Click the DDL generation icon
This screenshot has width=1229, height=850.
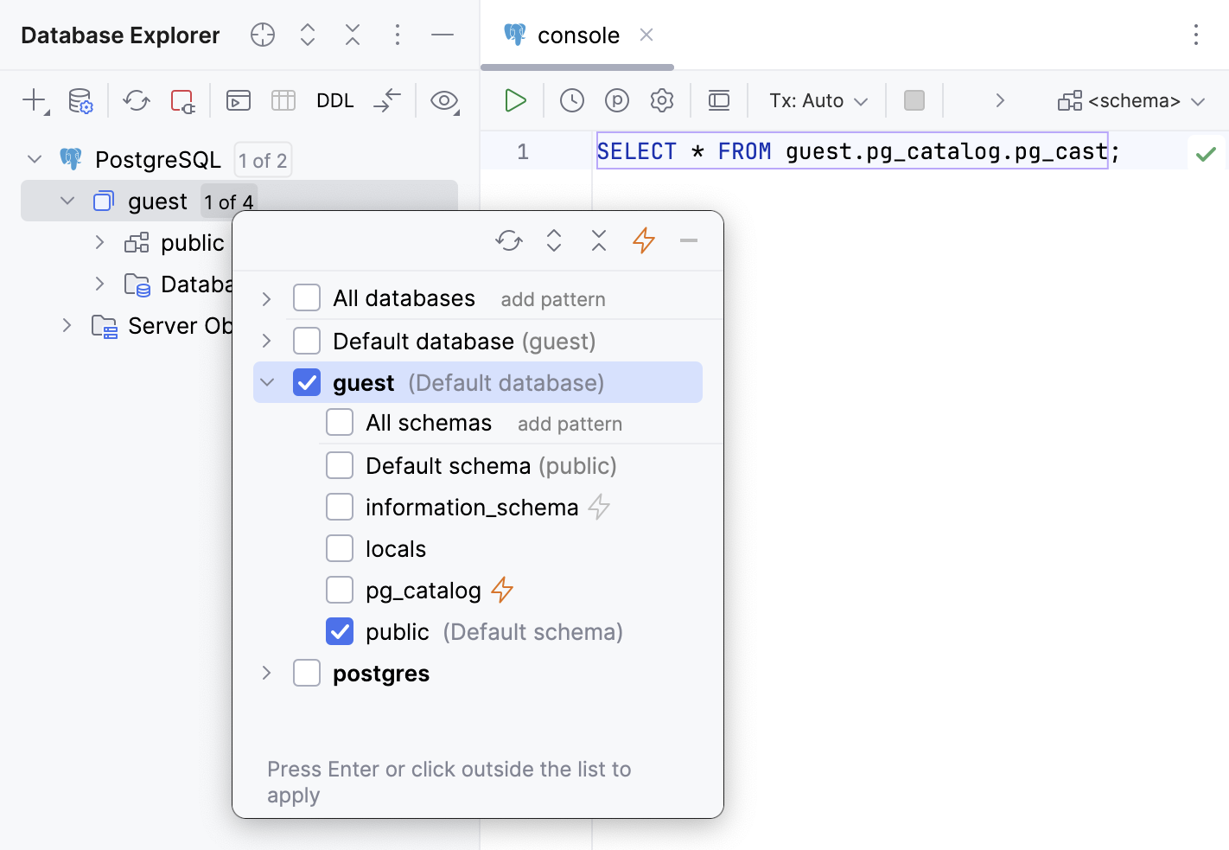pos(334,100)
